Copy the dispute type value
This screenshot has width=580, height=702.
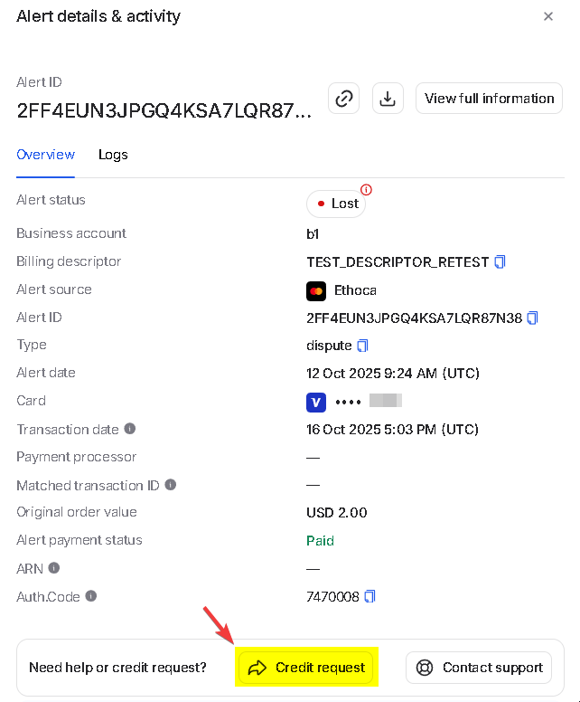[363, 346]
